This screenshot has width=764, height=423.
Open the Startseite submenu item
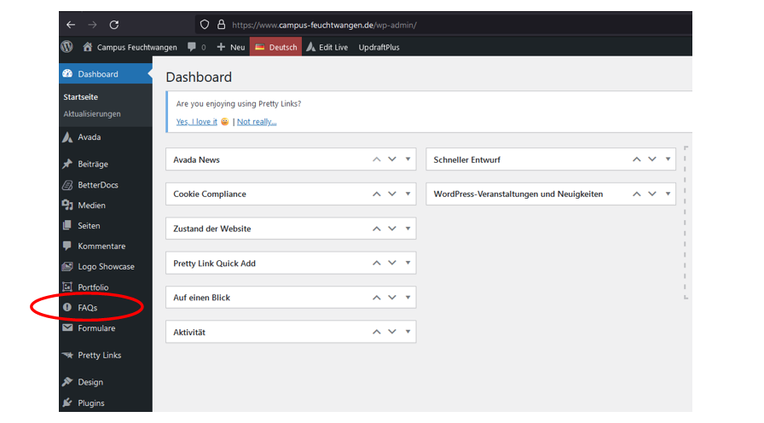[x=80, y=97]
